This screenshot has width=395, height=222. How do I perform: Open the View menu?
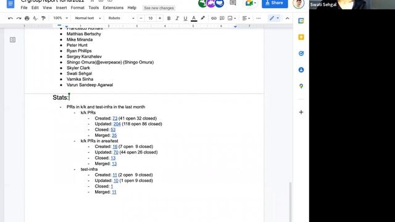47,8
